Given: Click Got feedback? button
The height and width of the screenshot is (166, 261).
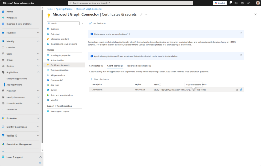Looking at the screenshot, I should 98,23.
